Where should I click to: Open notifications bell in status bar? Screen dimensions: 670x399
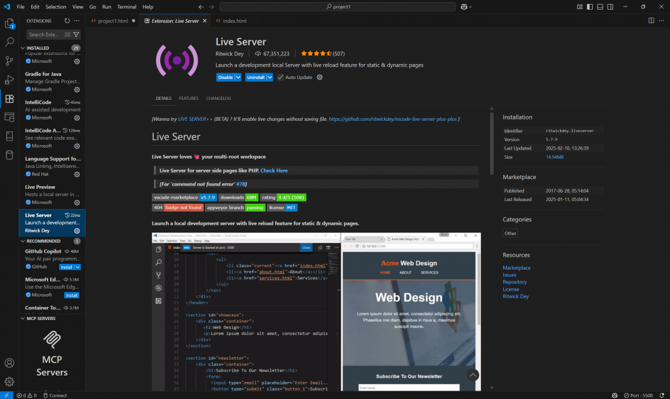[662, 395]
